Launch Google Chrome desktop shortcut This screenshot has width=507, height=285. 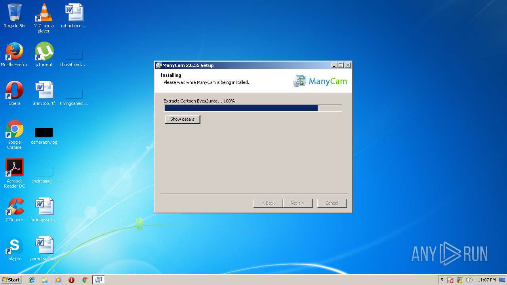[x=14, y=135]
